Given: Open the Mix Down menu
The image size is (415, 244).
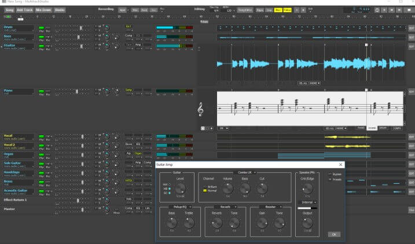Looking at the screenshot, I should click(43, 10).
